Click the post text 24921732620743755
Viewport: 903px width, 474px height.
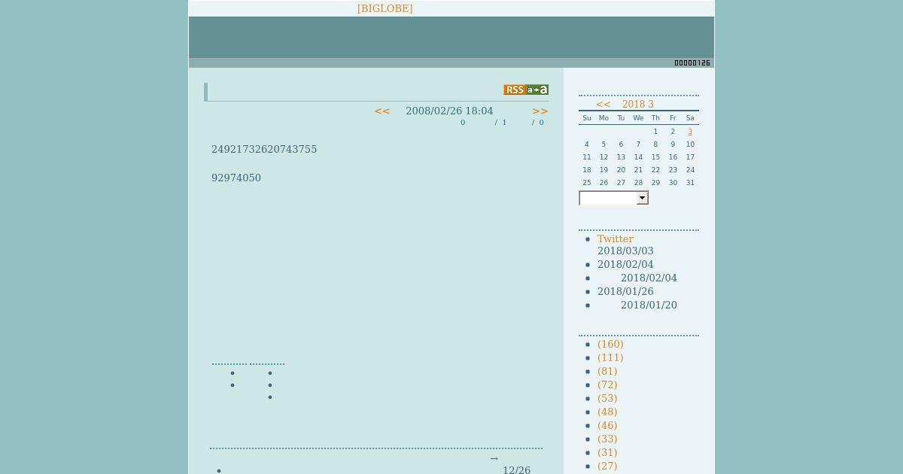pos(264,149)
